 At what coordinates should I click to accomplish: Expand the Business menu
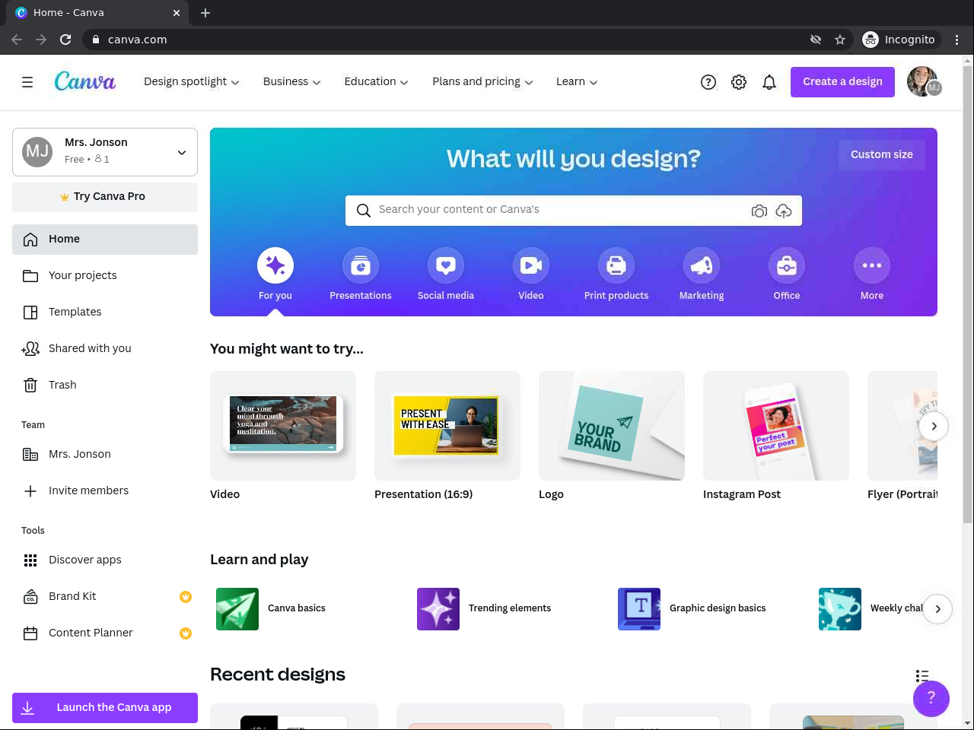(x=292, y=81)
